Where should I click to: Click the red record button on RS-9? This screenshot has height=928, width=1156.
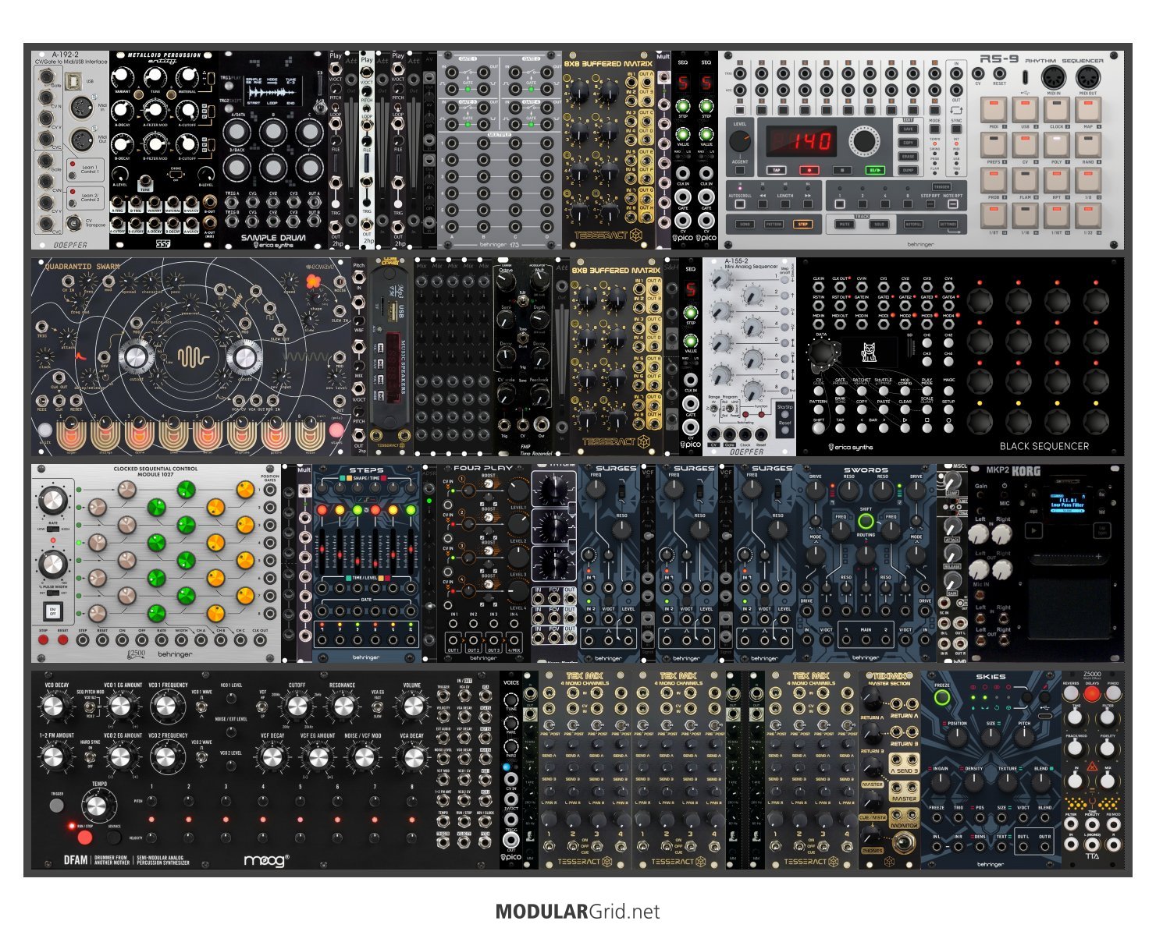tap(809, 169)
